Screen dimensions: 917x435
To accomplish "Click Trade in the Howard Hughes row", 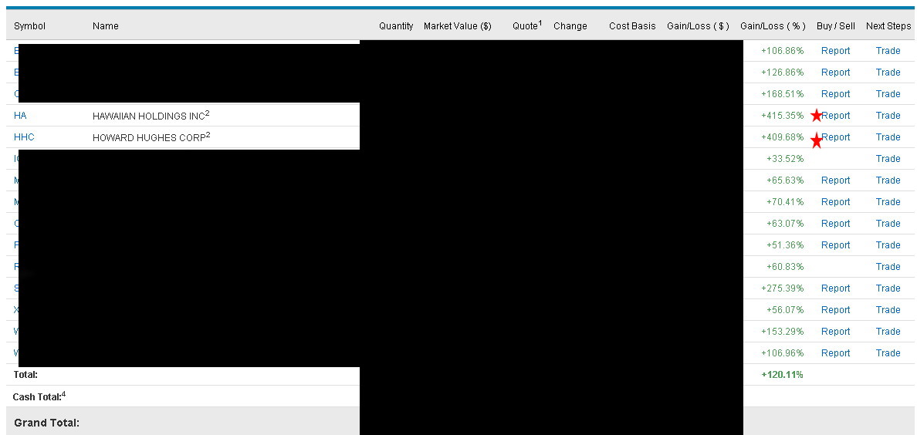I will (x=888, y=137).
